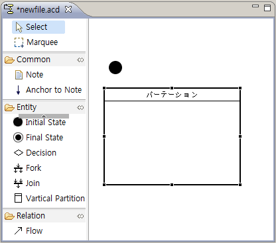Click the black initial state node on canvas
276x243 pixels.
tap(115, 68)
